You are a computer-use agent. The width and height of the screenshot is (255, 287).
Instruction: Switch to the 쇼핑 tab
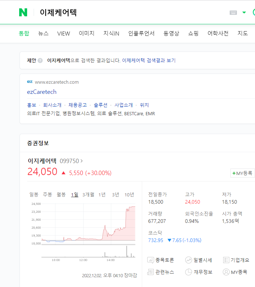(193, 33)
